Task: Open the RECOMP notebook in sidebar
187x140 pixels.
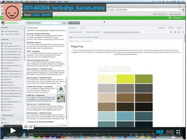Action: [6, 99]
